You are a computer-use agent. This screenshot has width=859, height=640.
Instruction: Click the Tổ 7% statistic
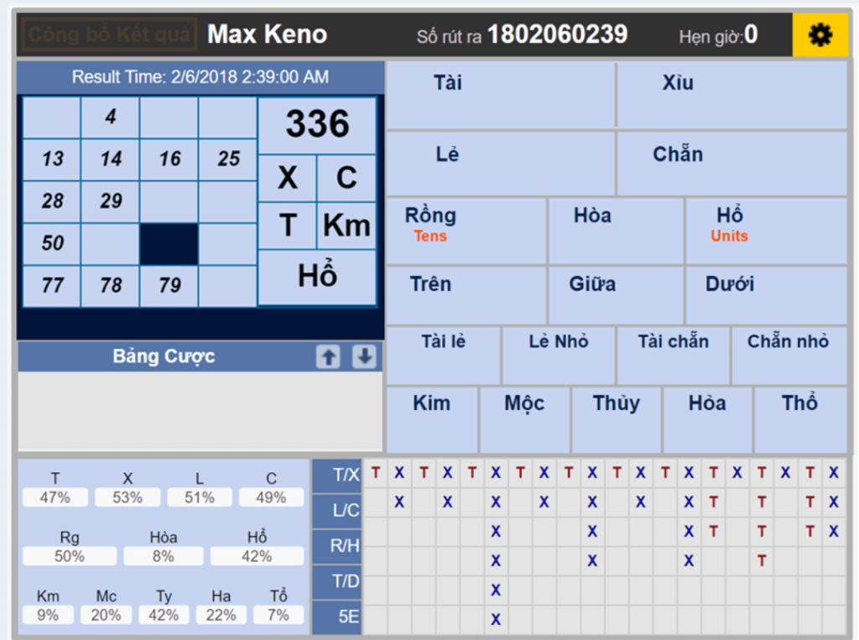click(279, 615)
